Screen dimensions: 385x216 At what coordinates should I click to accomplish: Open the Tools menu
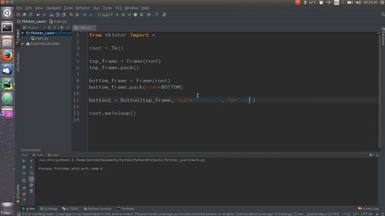(x=107, y=8)
